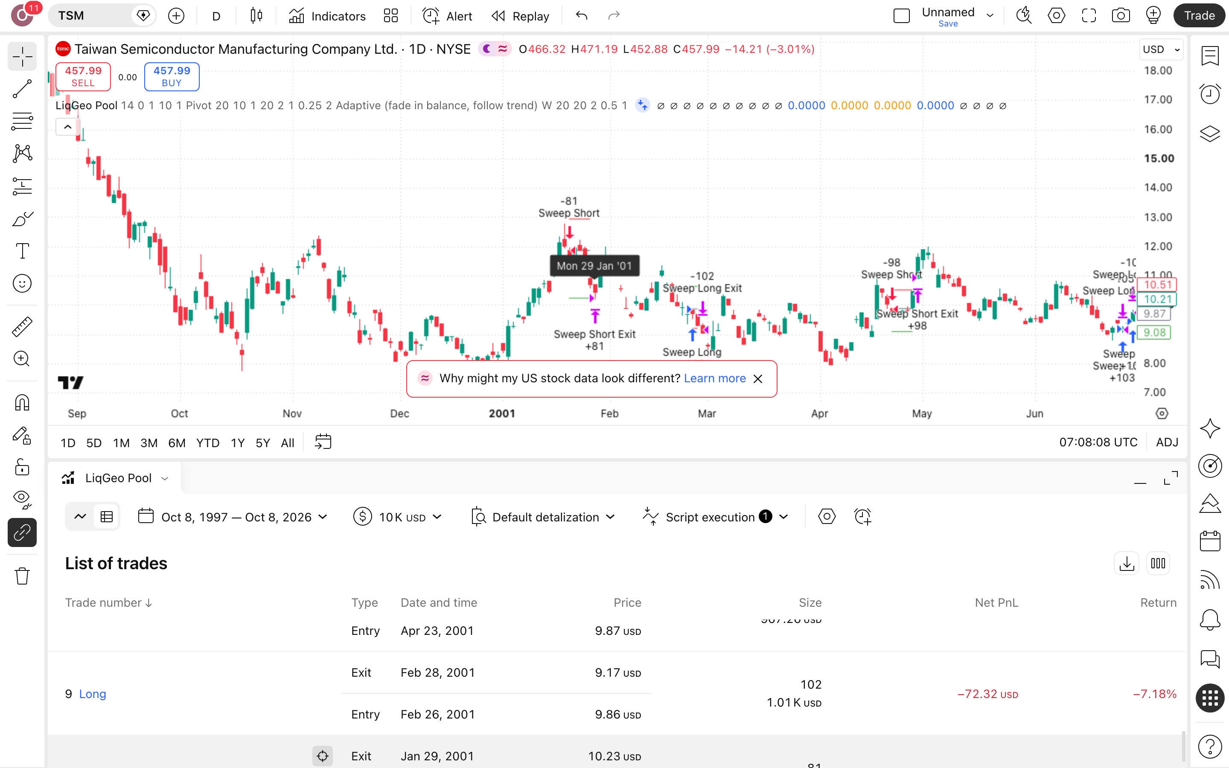
Task: Open the Indicators menu
Action: (327, 16)
